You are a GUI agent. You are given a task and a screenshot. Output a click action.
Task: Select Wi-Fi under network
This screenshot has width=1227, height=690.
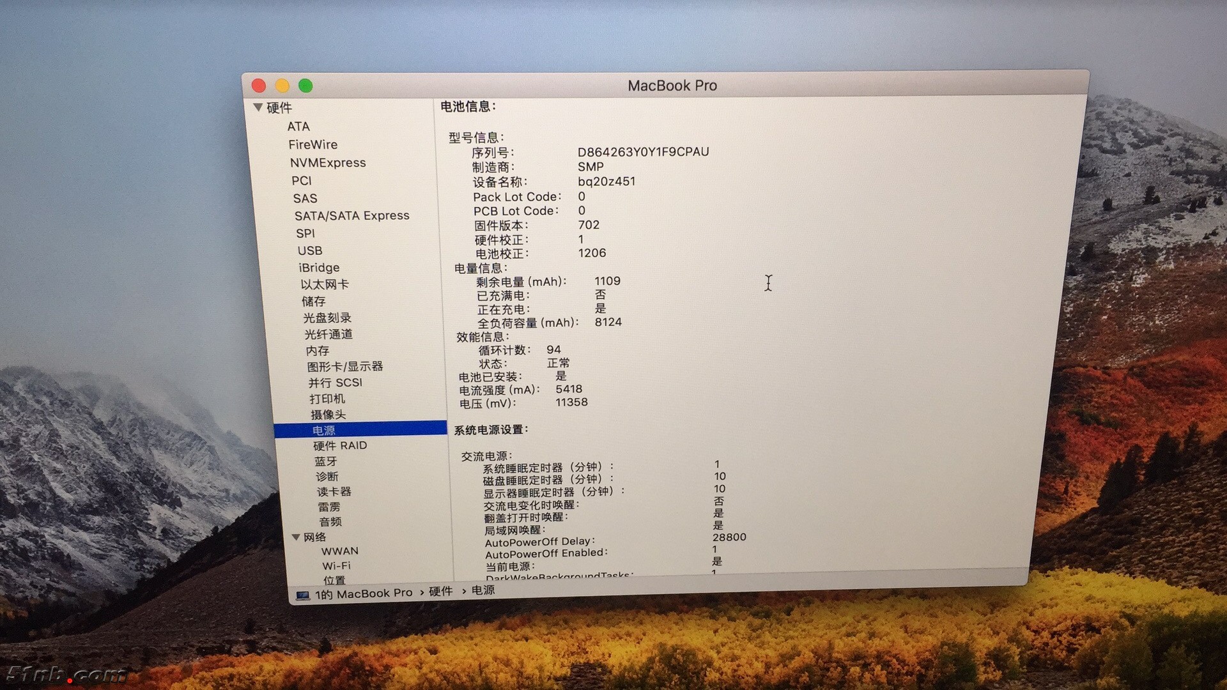tap(336, 566)
